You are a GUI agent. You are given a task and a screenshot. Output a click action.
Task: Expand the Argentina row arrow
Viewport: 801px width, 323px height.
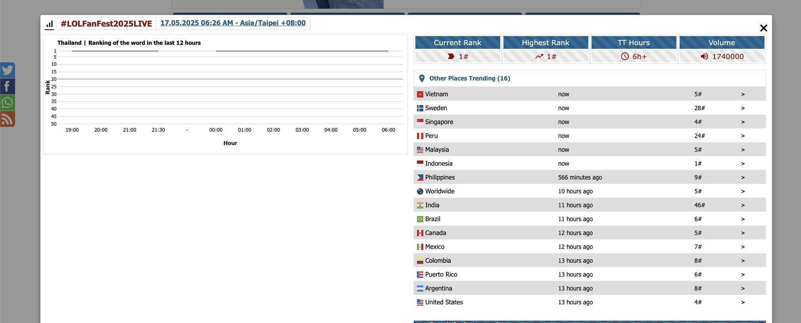click(x=743, y=289)
